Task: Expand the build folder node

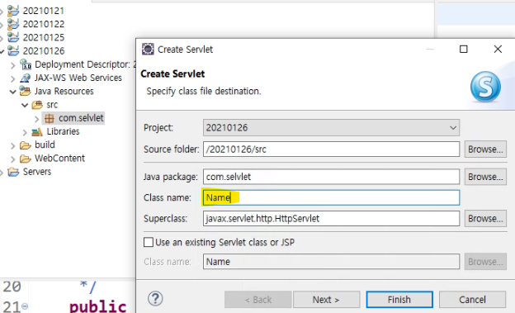Action: coord(13,145)
